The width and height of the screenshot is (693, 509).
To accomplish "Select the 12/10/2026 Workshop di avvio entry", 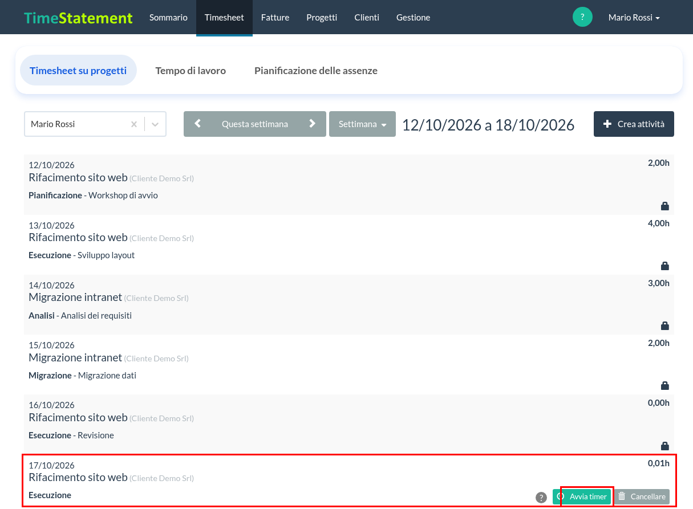I will coord(349,185).
